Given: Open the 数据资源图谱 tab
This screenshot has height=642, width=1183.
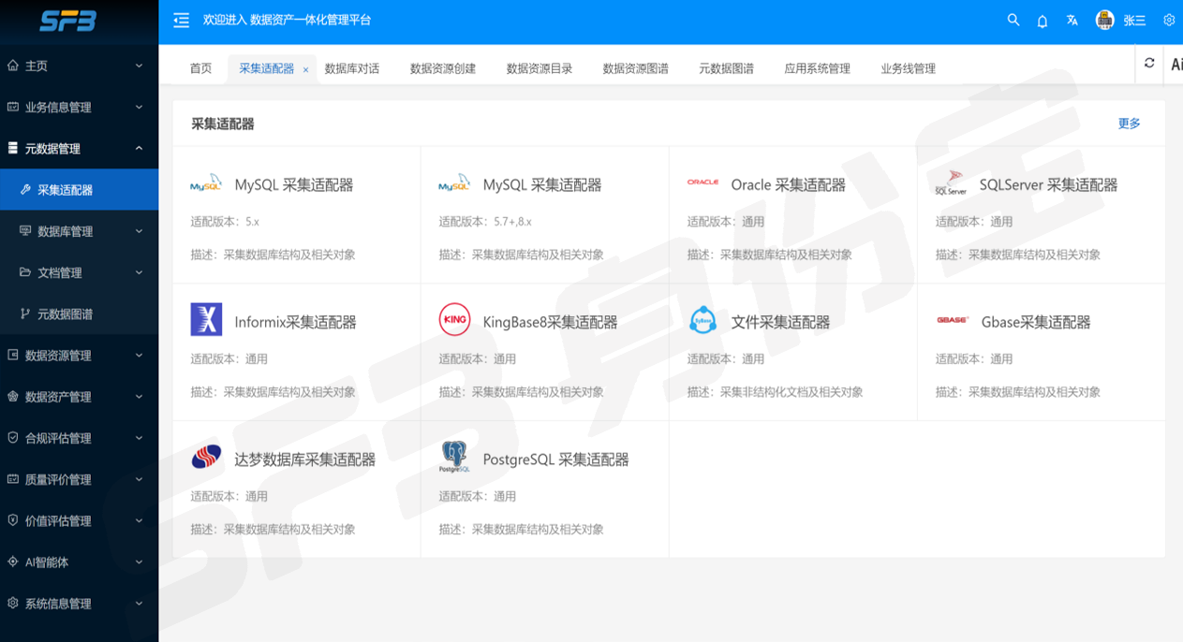Looking at the screenshot, I should (x=636, y=68).
